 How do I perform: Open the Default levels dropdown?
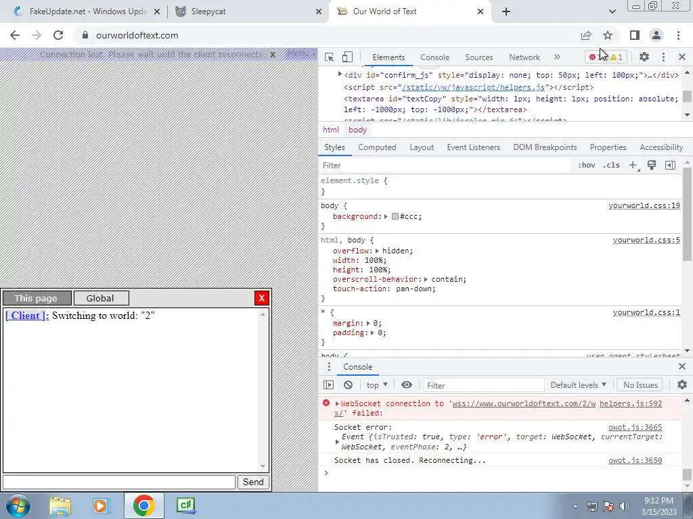click(x=578, y=385)
